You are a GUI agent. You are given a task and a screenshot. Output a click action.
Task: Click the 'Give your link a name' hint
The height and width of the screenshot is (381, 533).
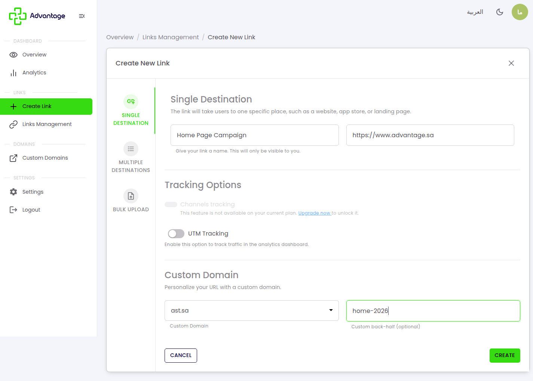pos(238,151)
